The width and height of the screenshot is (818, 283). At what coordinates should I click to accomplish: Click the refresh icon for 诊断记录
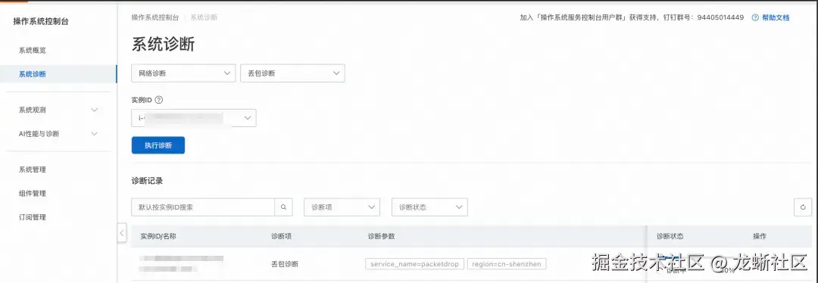pyautogui.click(x=803, y=207)
